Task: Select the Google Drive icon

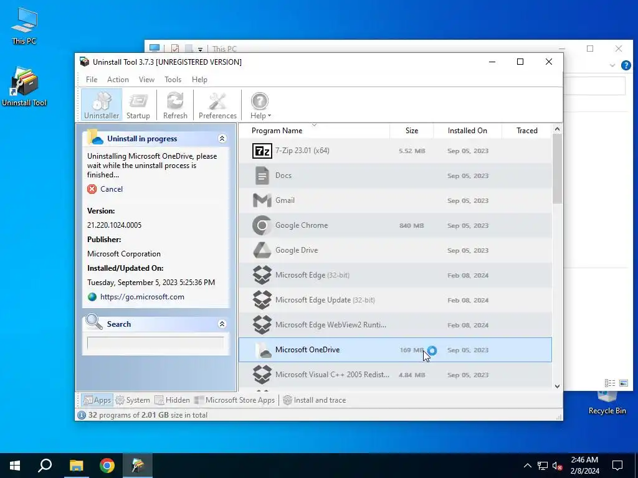Action: (262, 250)
